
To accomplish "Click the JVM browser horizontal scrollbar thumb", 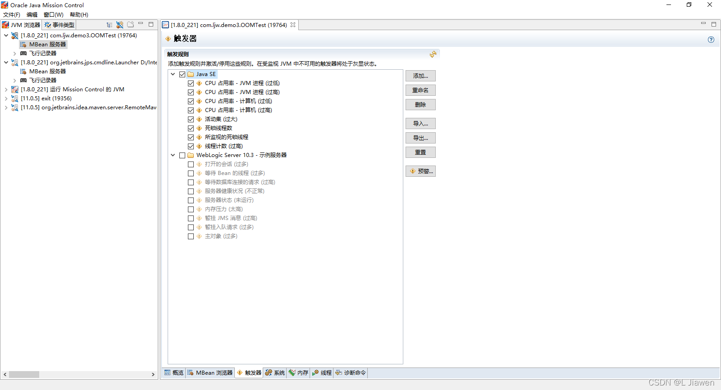I will 24,374.
